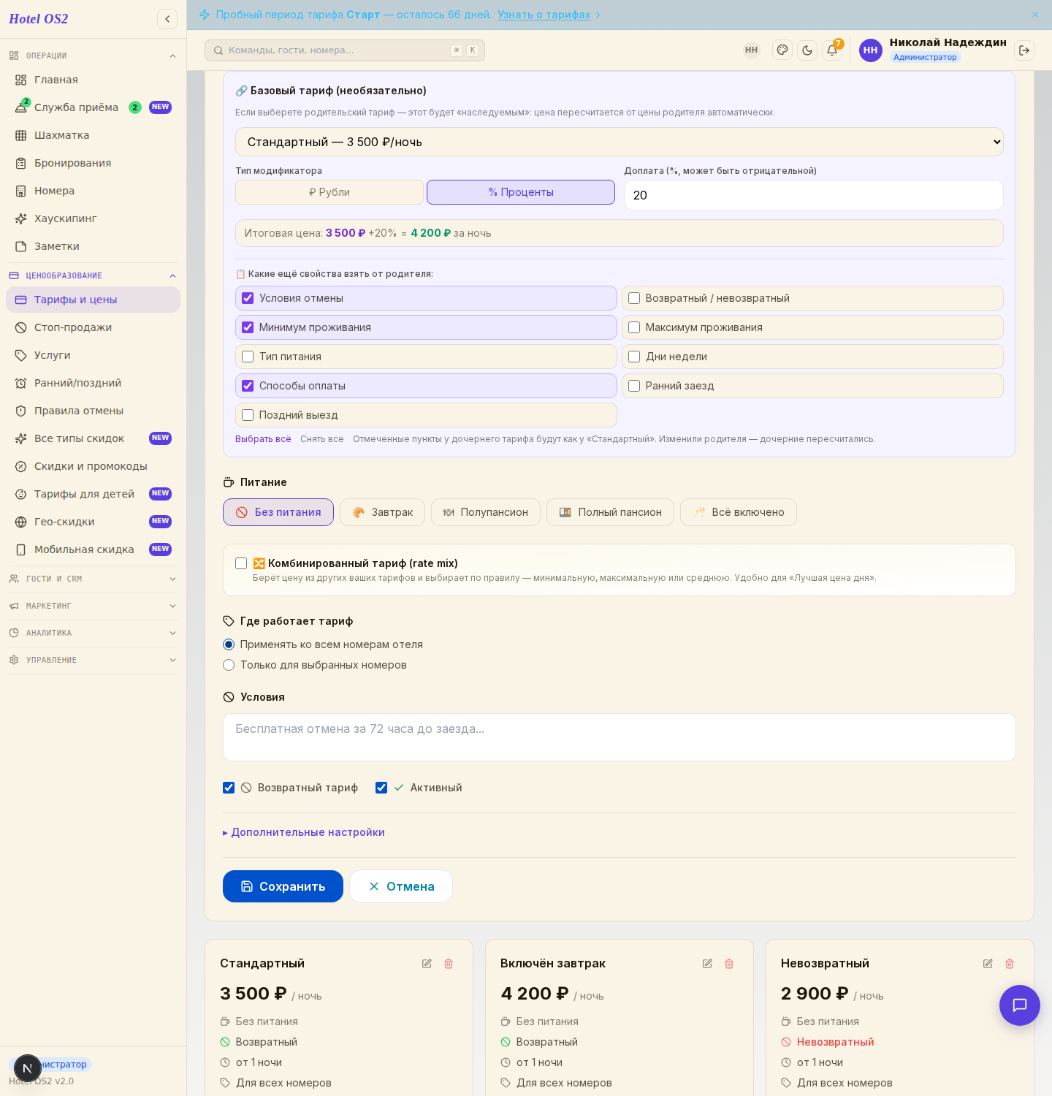Image resolution: width=1052 pixels, height=1096 pixels.
Task: Open base tariff dropdown Стандартный
Action: (x=620, y=142)
